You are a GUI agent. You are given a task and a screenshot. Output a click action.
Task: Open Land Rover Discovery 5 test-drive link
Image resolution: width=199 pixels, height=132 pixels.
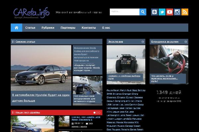click(86, 118)
